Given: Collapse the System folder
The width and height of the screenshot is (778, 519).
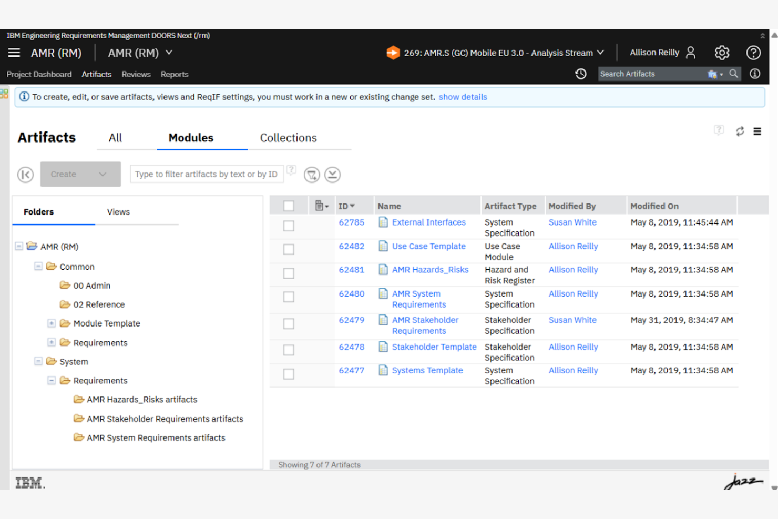Looking at the screenshot, I should tap(38, 361).
